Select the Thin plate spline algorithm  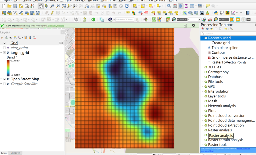225,48
